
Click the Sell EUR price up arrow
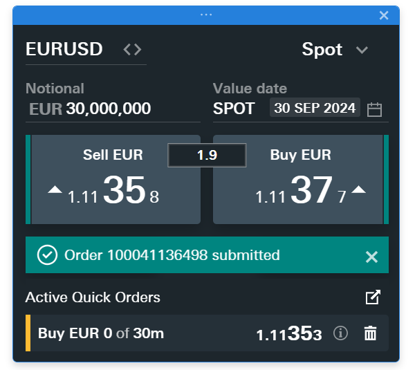coord(55,190)
